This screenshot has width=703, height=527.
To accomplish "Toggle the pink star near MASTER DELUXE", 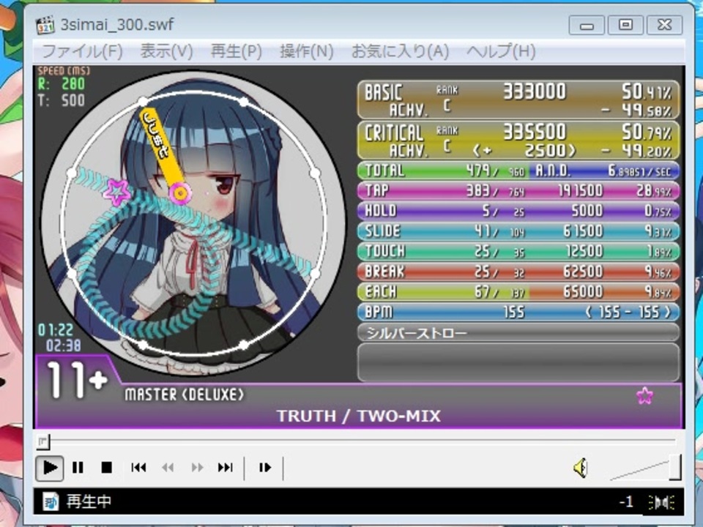I will [x=644, y=395].
